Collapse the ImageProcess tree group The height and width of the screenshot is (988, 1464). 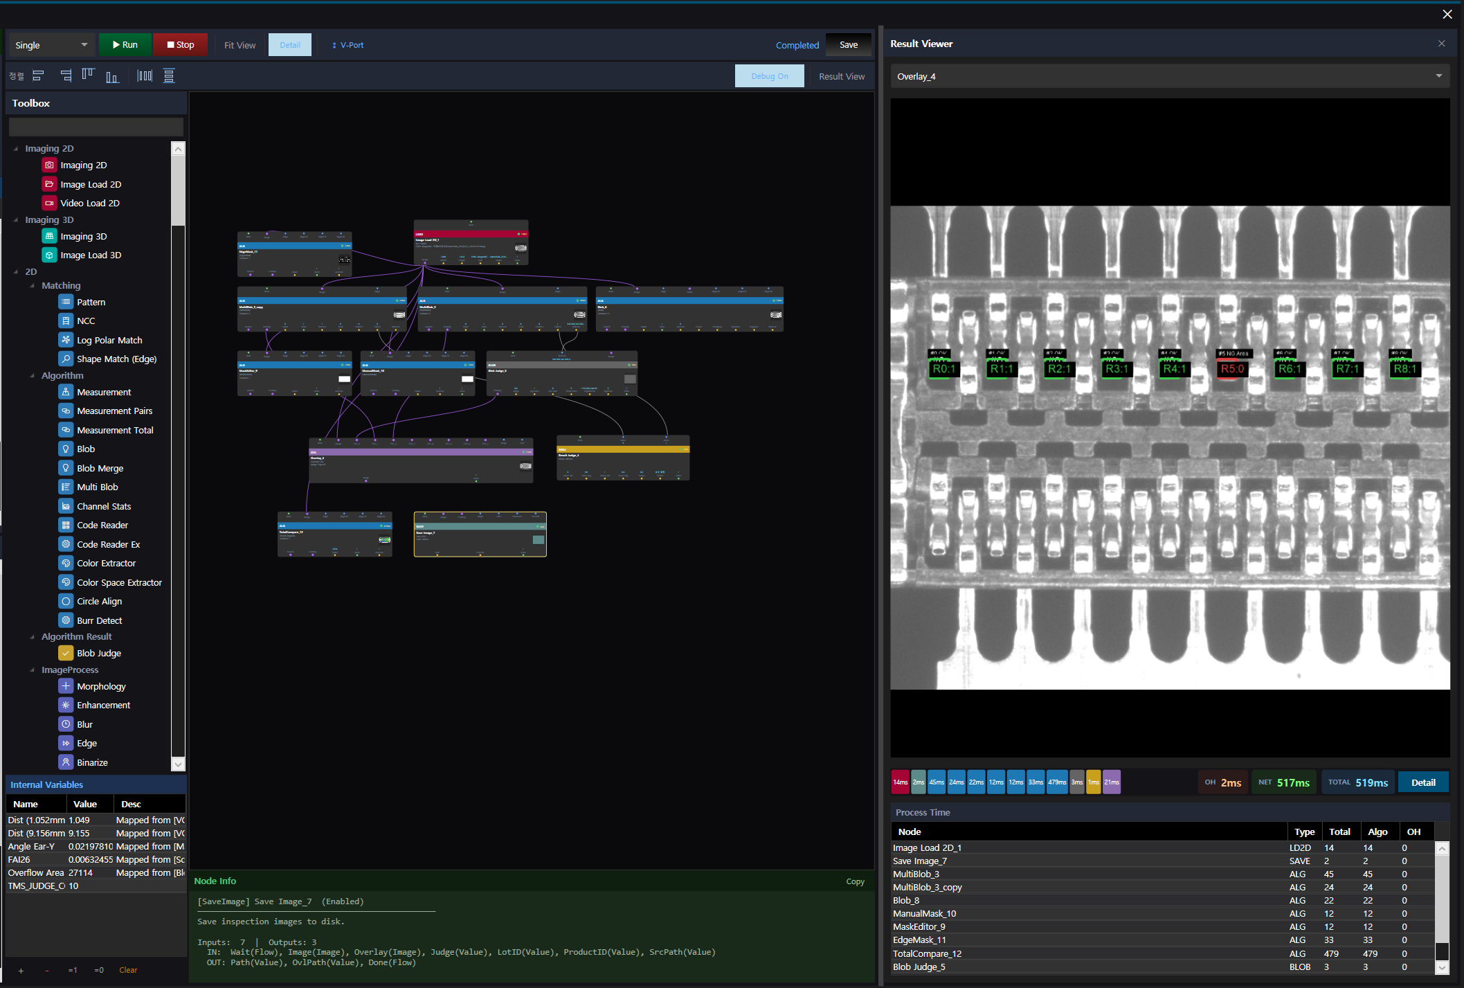[x=33, y=670]
